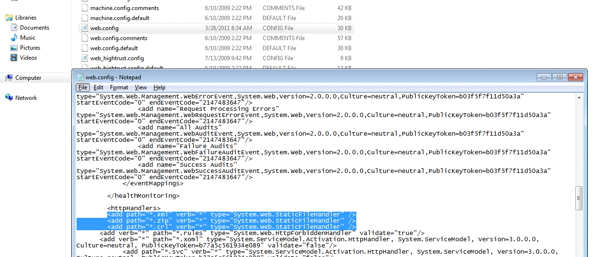
Task: Click the 57 KB size cell
Action: [344, 38]
